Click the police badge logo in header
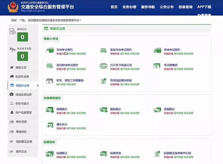The height and width of the screenshot is (164, 223). coord(13,7)
